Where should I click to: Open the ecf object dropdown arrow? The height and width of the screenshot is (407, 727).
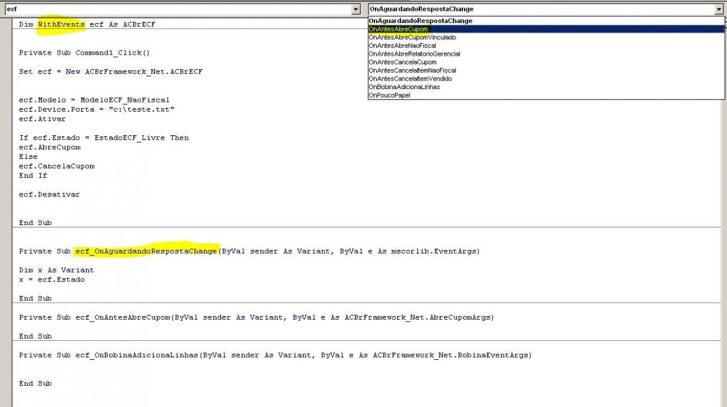click(x=356, y=9)
